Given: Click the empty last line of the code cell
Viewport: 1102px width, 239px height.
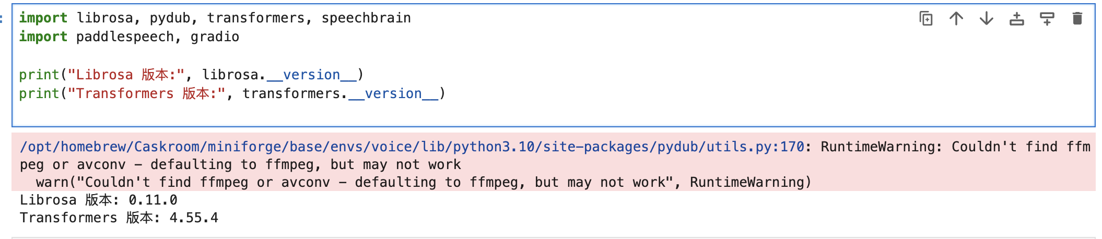Looking at the screenshot, I should point(554,112).
